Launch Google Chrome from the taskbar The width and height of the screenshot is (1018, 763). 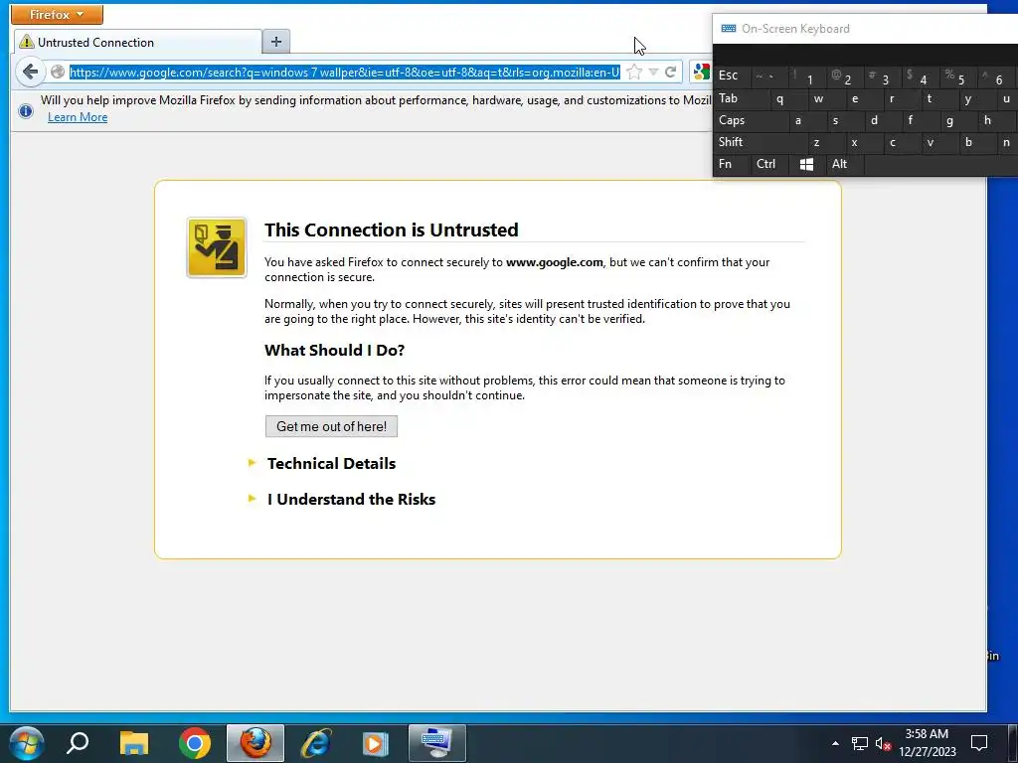point(195,743)
